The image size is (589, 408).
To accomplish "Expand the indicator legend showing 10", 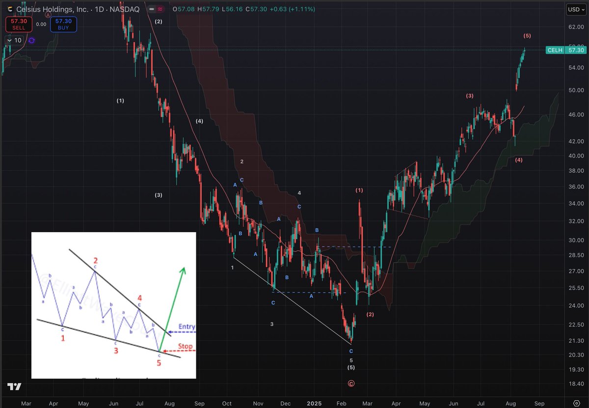I will [14, 40].
